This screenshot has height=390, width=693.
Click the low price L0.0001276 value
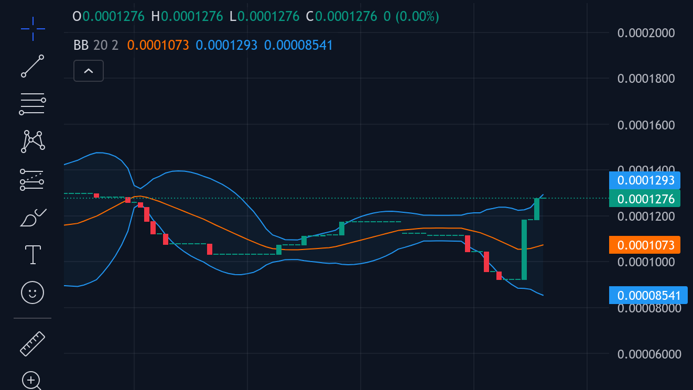pos(264,16)
